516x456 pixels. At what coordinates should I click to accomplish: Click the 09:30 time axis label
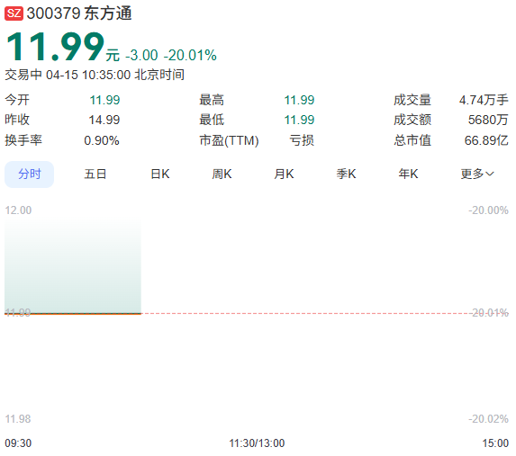pos(18,443)
